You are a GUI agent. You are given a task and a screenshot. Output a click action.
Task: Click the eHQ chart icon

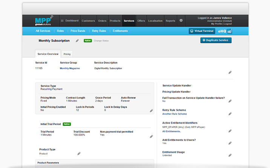pyautogui.click(x=229, y=31)
